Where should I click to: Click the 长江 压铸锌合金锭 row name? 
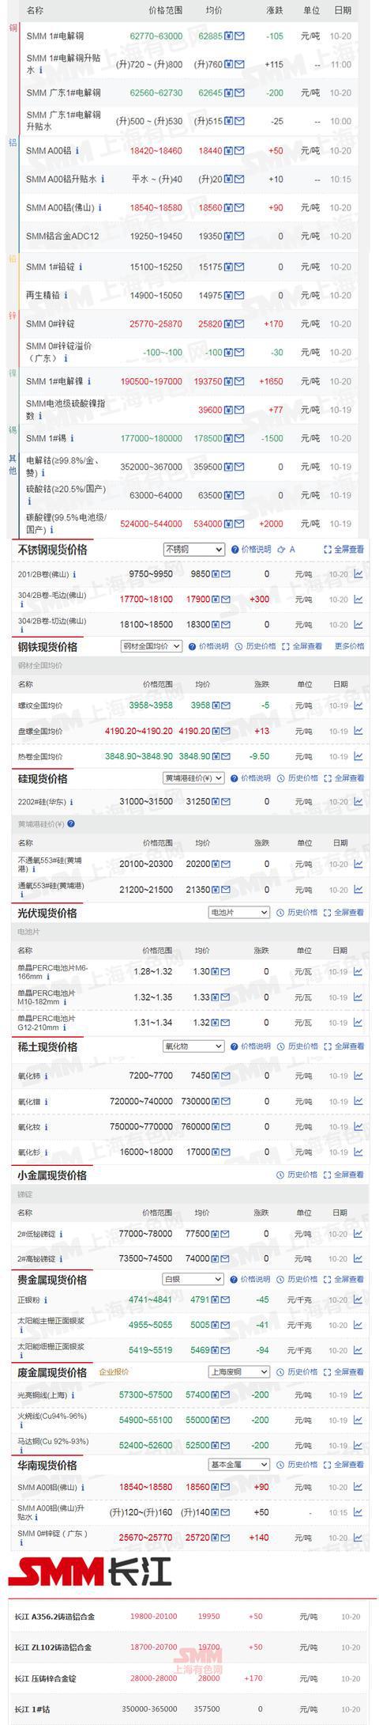[x=45, y=1678]
